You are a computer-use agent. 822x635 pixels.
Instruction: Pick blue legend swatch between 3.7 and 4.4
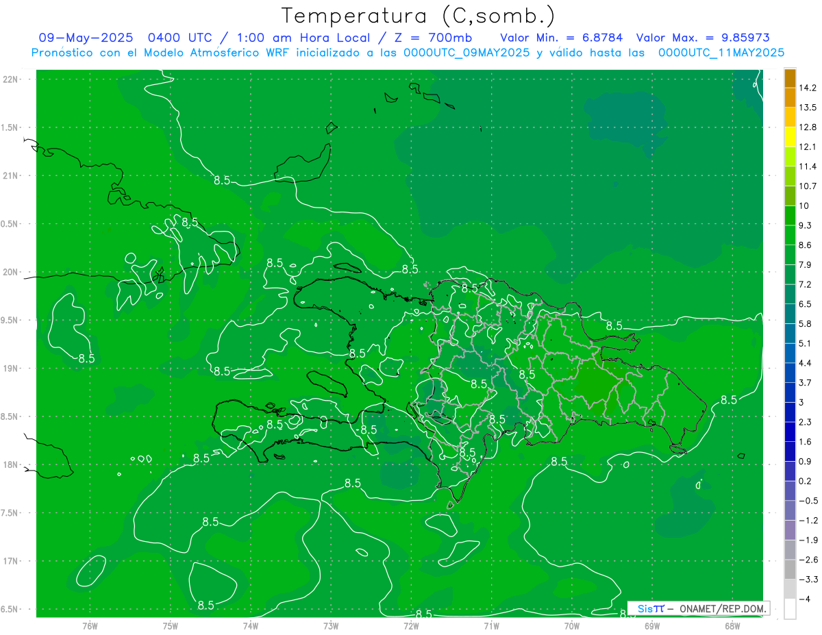click(x=790, y=373)
